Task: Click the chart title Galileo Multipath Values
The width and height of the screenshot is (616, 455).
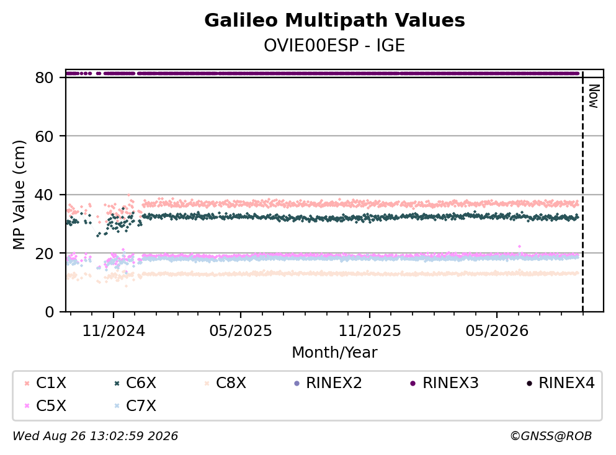Action: 335,20
